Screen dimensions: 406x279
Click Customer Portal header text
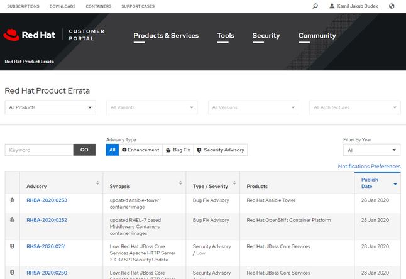pos(87,35)
